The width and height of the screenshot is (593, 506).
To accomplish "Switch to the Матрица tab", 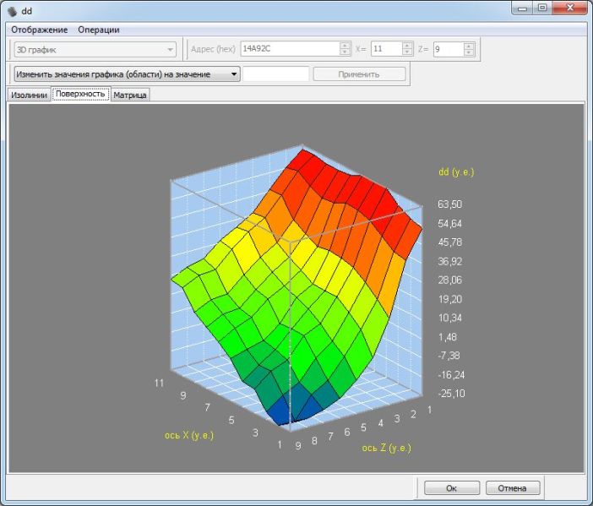I will [130, 95].
